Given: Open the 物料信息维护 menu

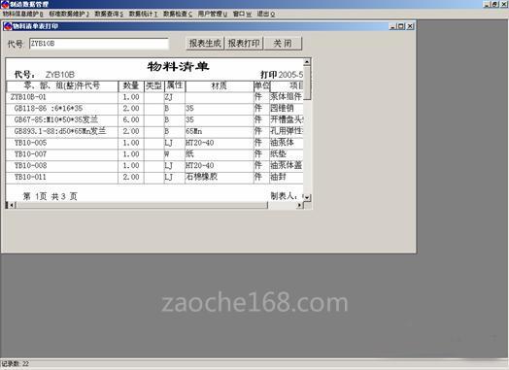Looking at the screenshot, I should click(x=23, y=14).
